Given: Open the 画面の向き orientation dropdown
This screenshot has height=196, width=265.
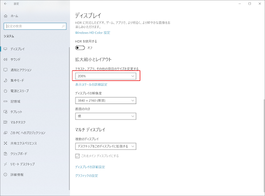Looking at the screenshot, I should (106, 116).
